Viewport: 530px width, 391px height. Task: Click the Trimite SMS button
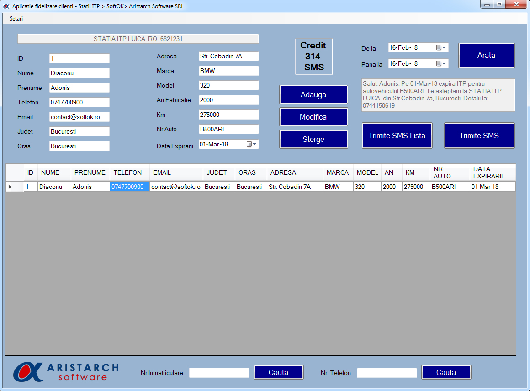click(x=479, y=136)
